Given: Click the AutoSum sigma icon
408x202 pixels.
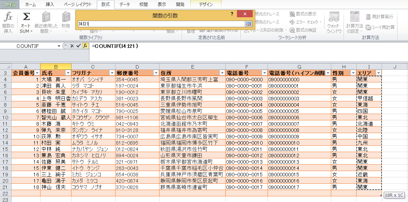Looking at the screenshot, I should point(26,17).
